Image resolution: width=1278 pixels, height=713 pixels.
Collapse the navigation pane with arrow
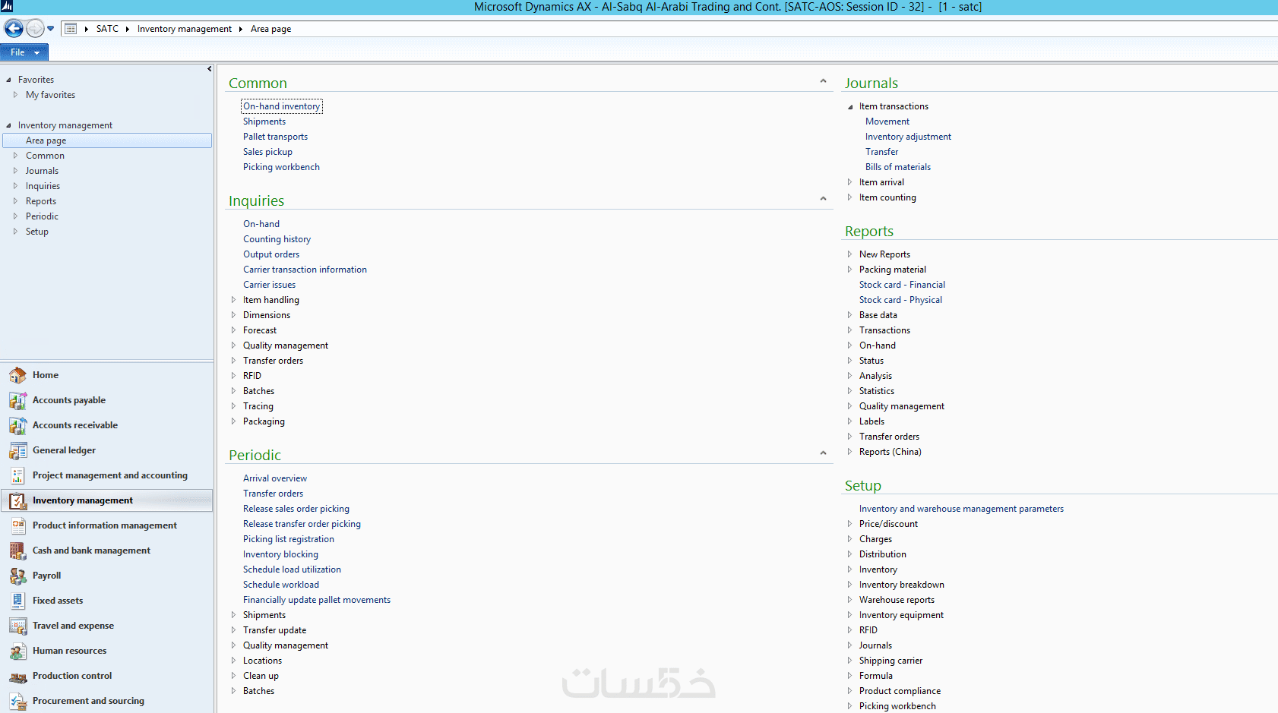pyautogui.click(x=209, y=69)
